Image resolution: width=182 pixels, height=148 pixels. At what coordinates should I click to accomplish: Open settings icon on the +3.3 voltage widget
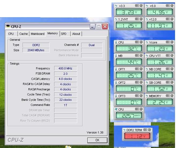pos(137,5)
